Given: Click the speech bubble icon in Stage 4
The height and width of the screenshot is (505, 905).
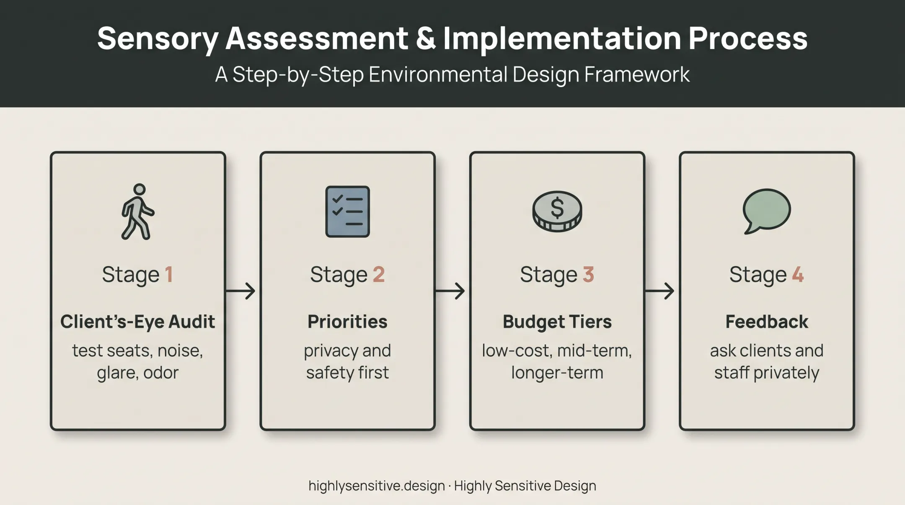Looking at the screenshot, I should (x=766, y=211).
